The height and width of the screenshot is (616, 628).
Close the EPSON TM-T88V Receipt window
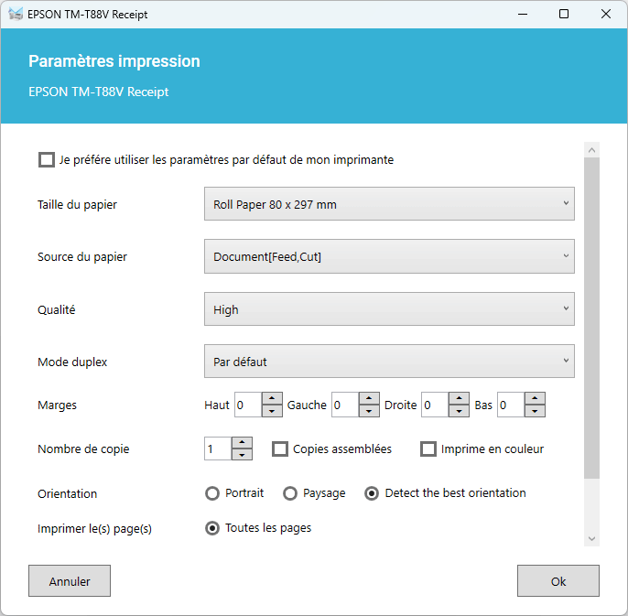[x=606, y=14]
